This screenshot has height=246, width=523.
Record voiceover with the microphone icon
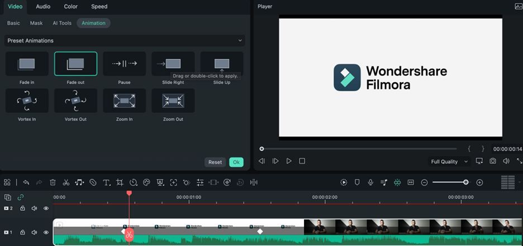370,182
